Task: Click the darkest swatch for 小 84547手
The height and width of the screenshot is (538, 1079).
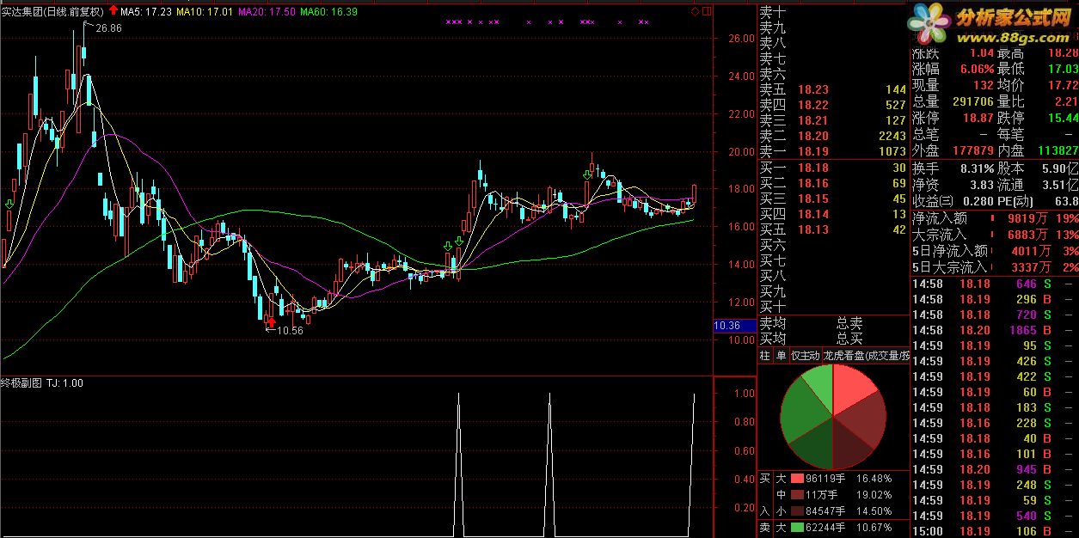Action: [x=797, y=511]
